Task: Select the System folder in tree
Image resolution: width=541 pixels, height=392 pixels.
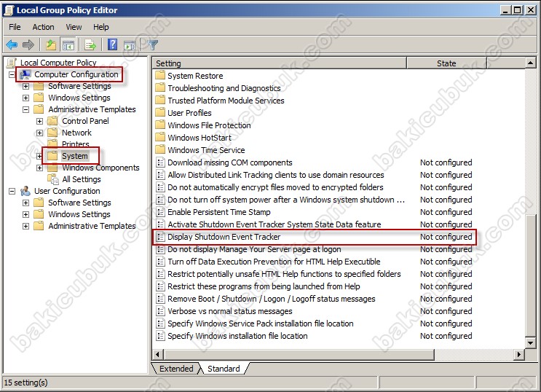Action: [x=74, y=156]
